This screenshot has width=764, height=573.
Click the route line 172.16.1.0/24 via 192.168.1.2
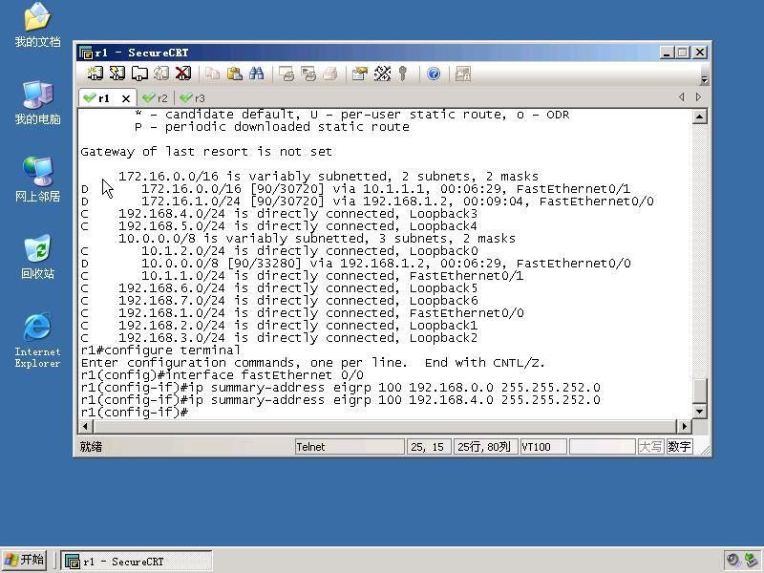(x=368, y=202)
